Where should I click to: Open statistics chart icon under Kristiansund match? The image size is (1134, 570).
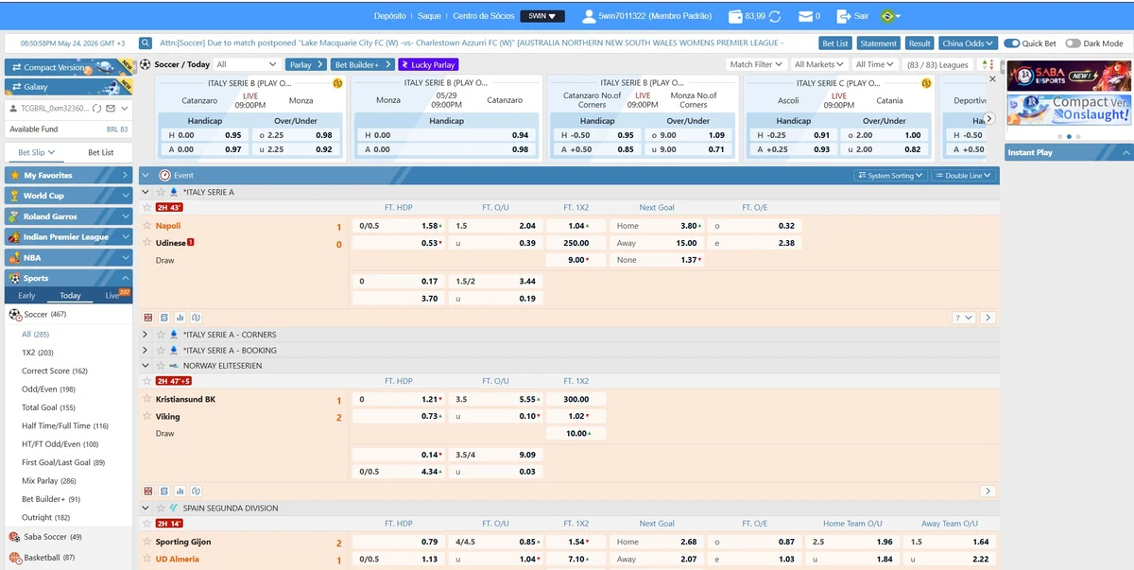coord(180,491)
